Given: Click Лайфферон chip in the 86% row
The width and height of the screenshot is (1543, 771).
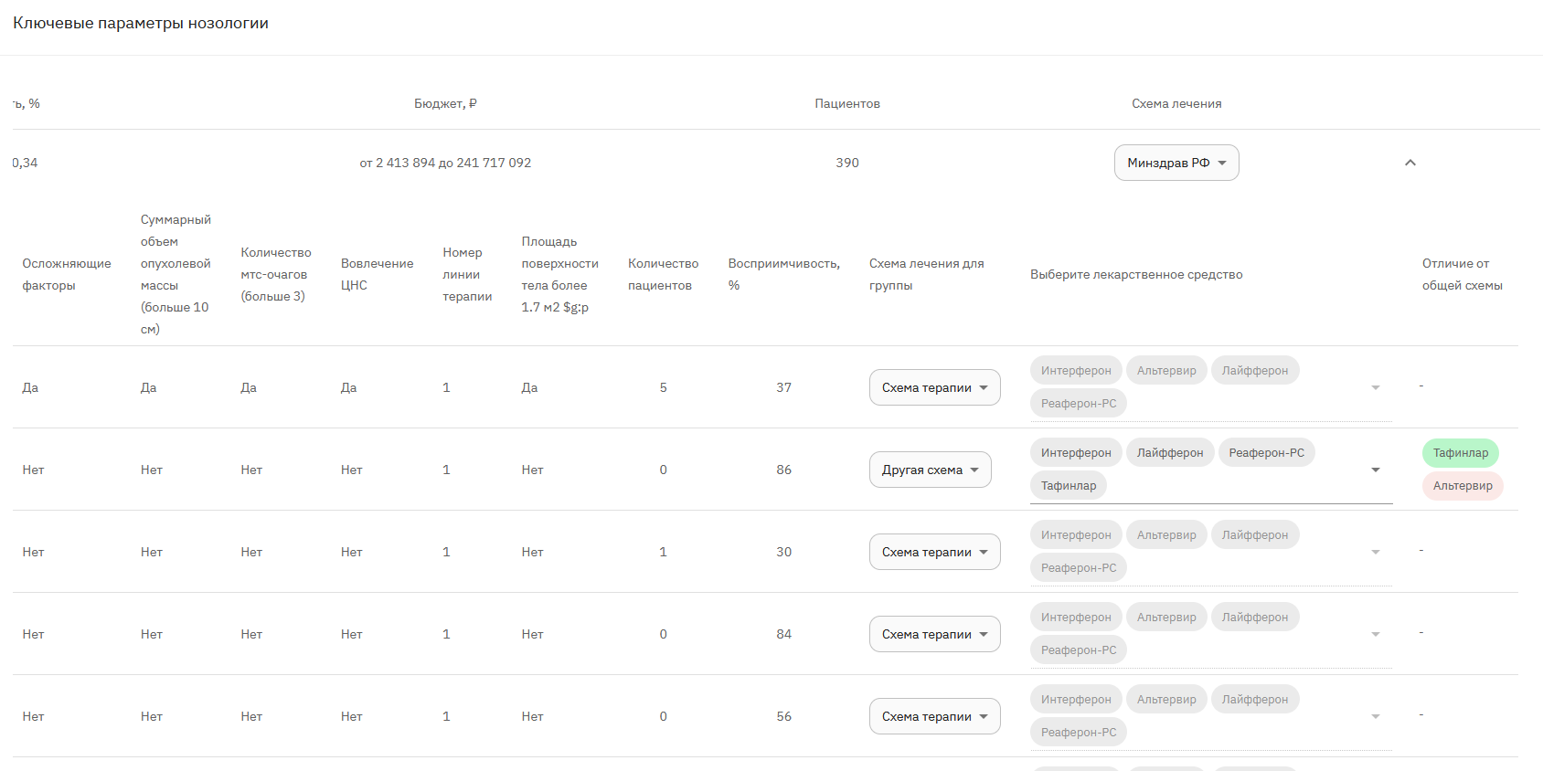Looking at the screenshot, I should click(1170, 452).
